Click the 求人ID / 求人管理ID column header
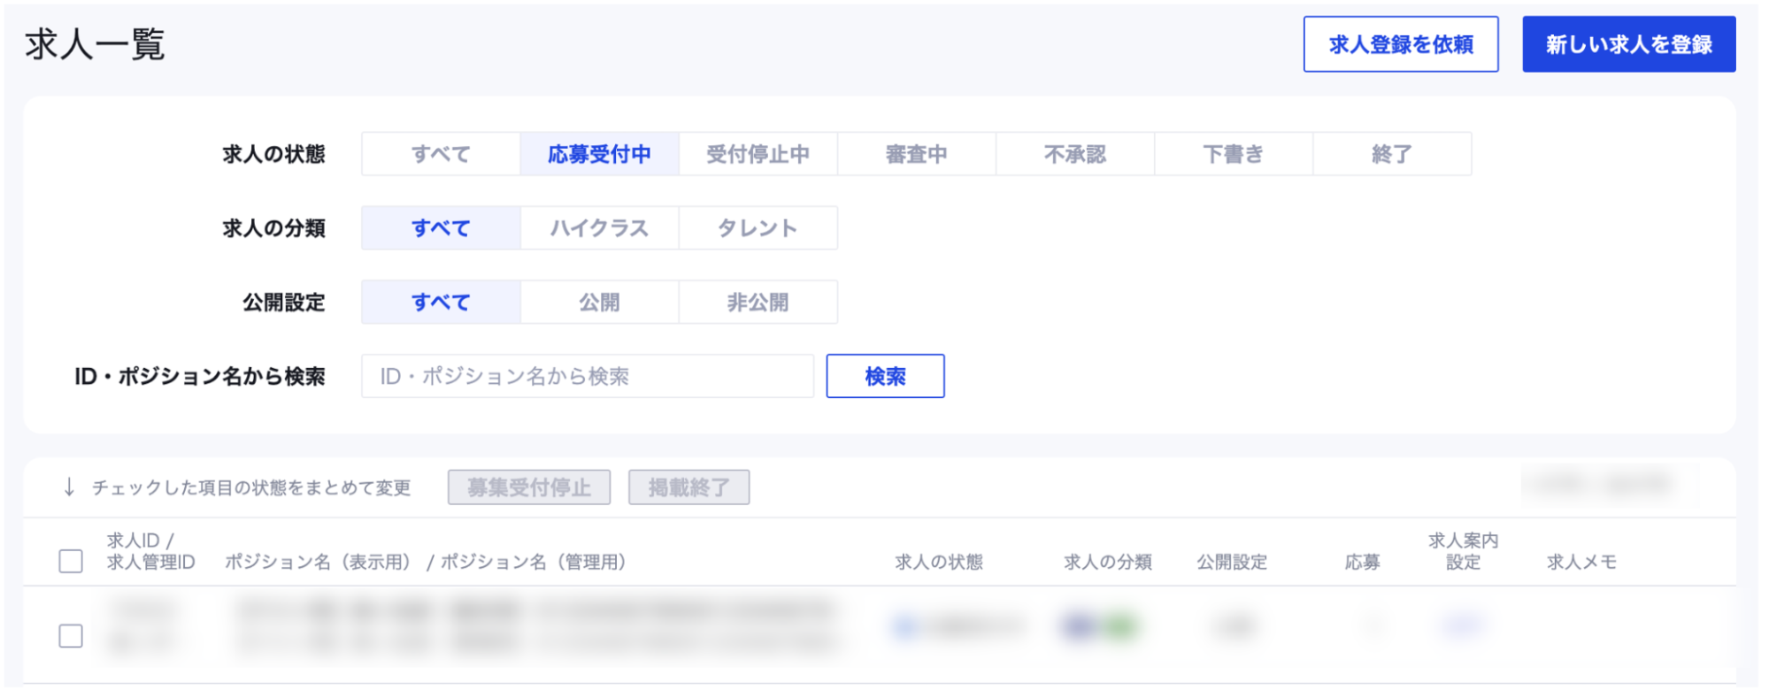The image size is (1769, 698). [x=150, y=551]
